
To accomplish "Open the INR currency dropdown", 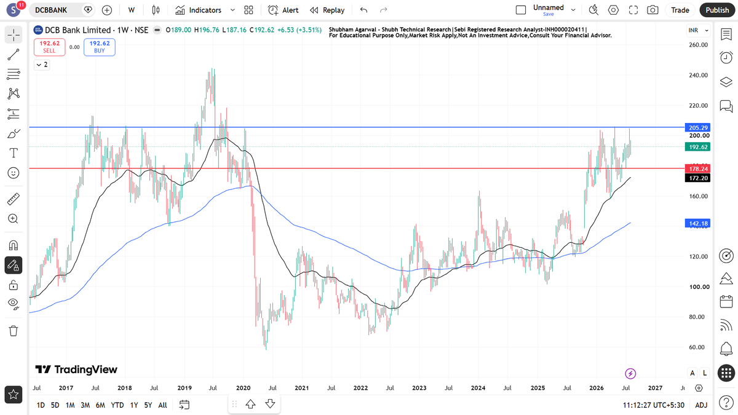I will (x=699, y=30).
